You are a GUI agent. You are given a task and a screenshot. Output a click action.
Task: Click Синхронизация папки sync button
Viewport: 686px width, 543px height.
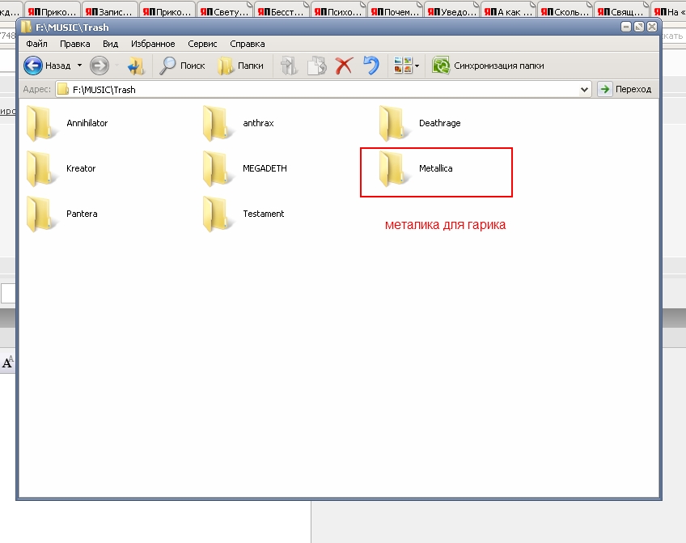[x=488, y=66]
